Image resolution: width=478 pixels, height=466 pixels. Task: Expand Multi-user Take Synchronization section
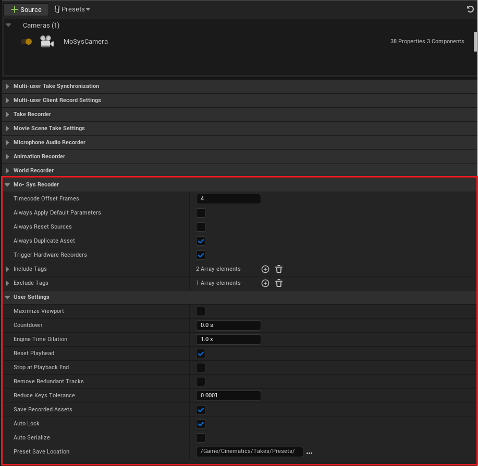[7, 86]
